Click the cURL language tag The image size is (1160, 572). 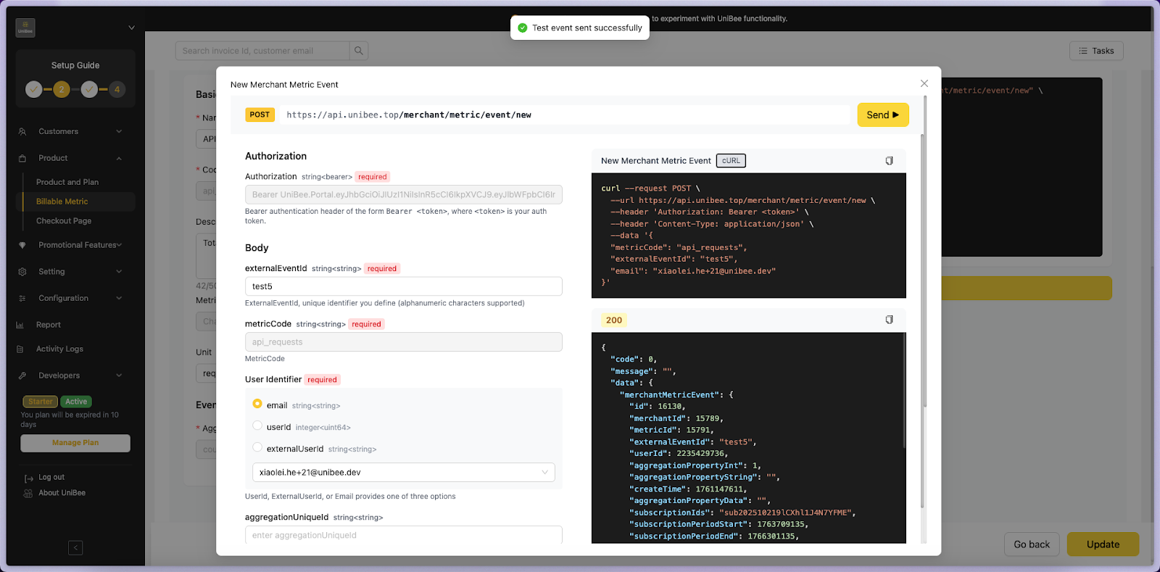(731, 161)
